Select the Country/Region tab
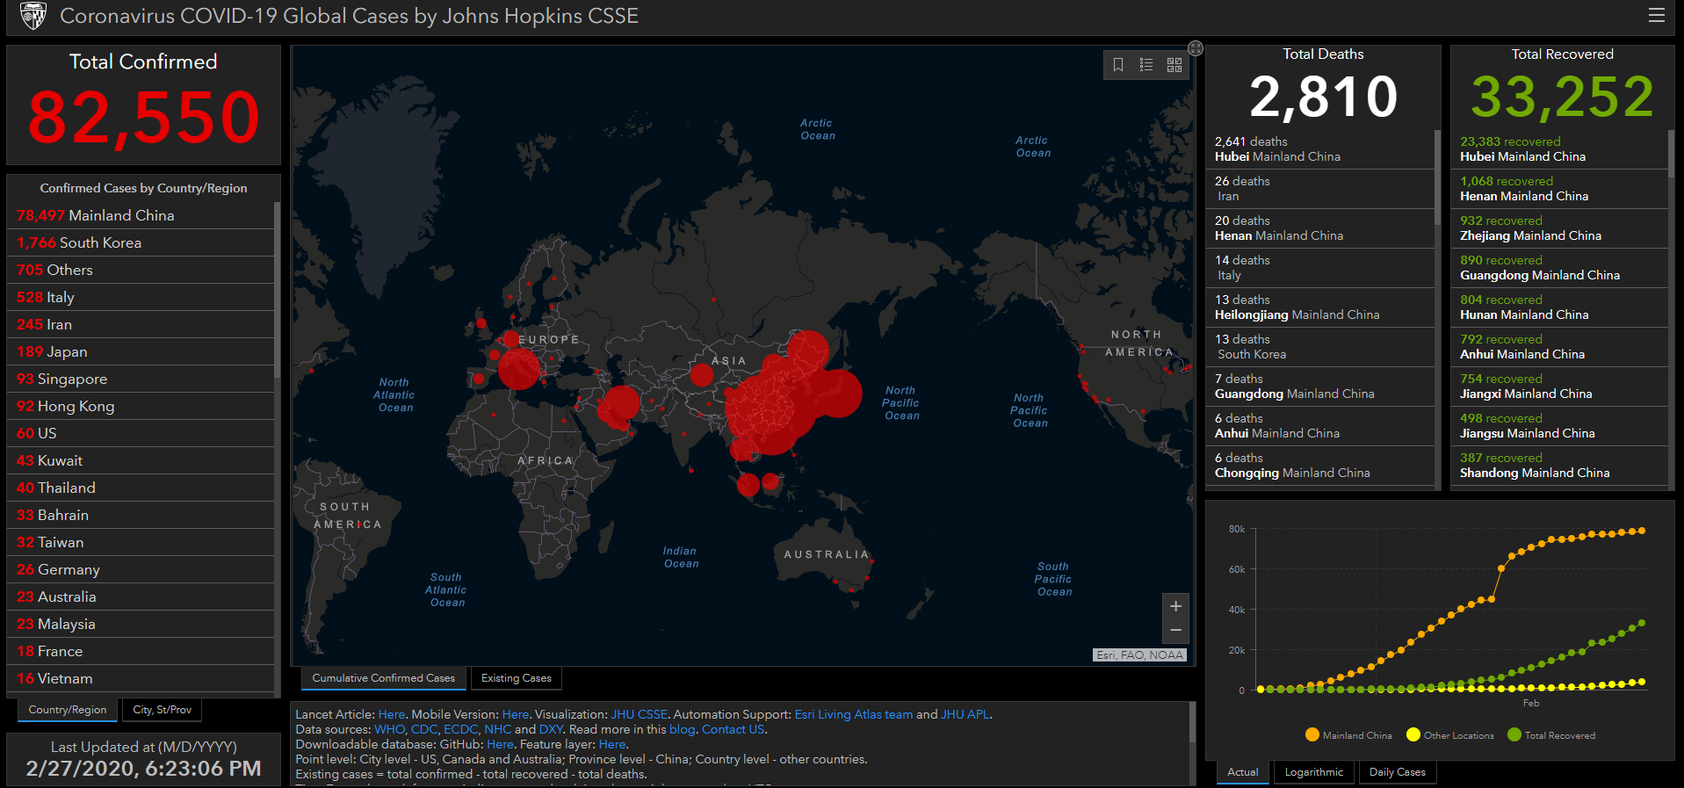Image resolution: width=1684 pixels, height=788 pixels. tap(68, 710)
